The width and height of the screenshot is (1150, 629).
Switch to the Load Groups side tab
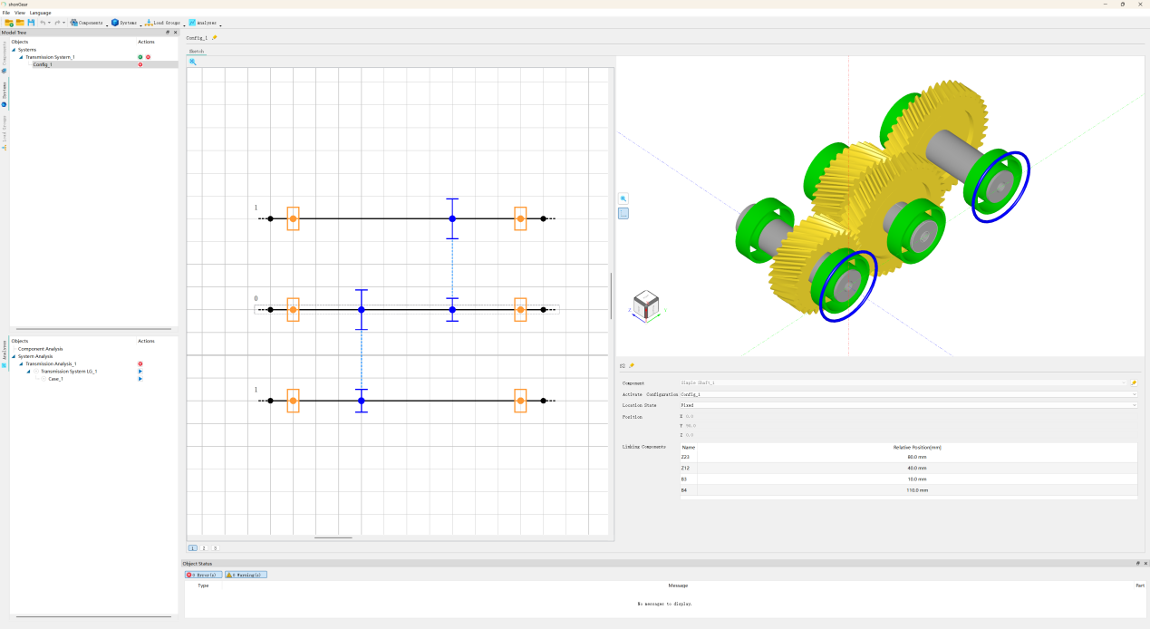point(4,131)
